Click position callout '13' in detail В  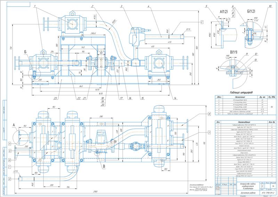[x=255, y=60]
